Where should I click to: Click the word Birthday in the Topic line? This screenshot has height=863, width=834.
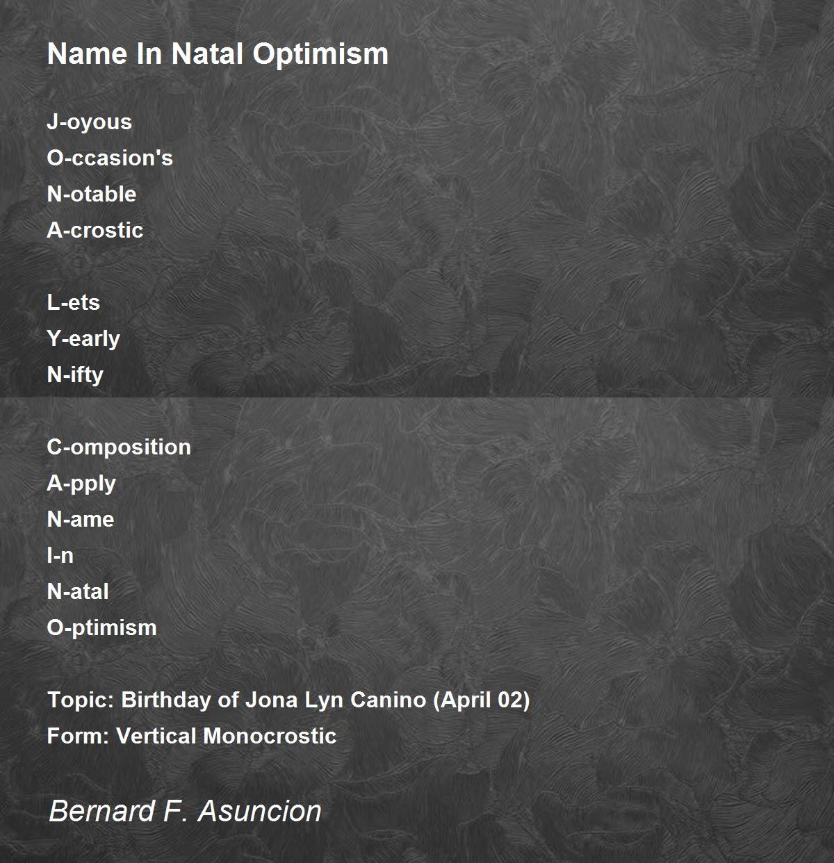[x=167, y=700]
